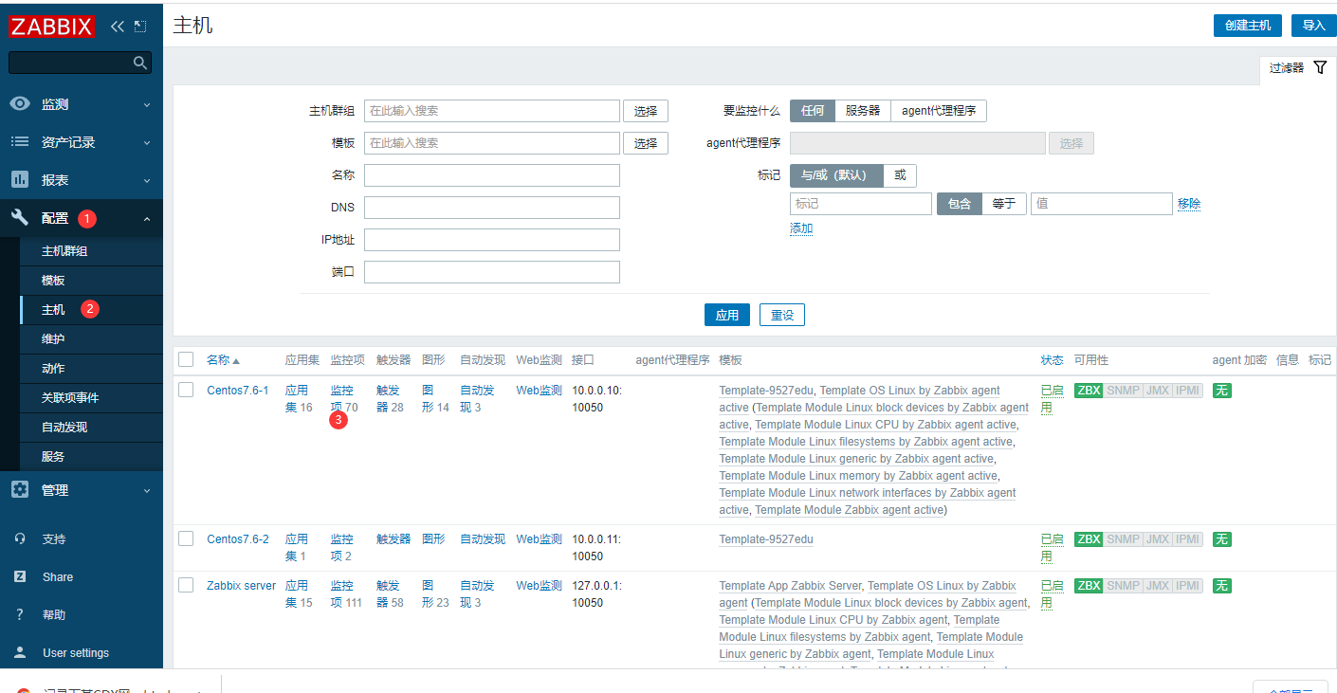
Task: Click the 添加 tag link
Action: coord(801,228)
